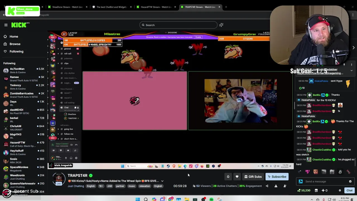Open SpaceMonkee channel in Following list
This screenshot has height=201, width=357.
pyautogui.click(x=23, y=169)
